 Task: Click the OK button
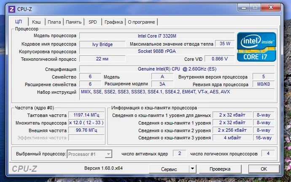tap(264, 169)
